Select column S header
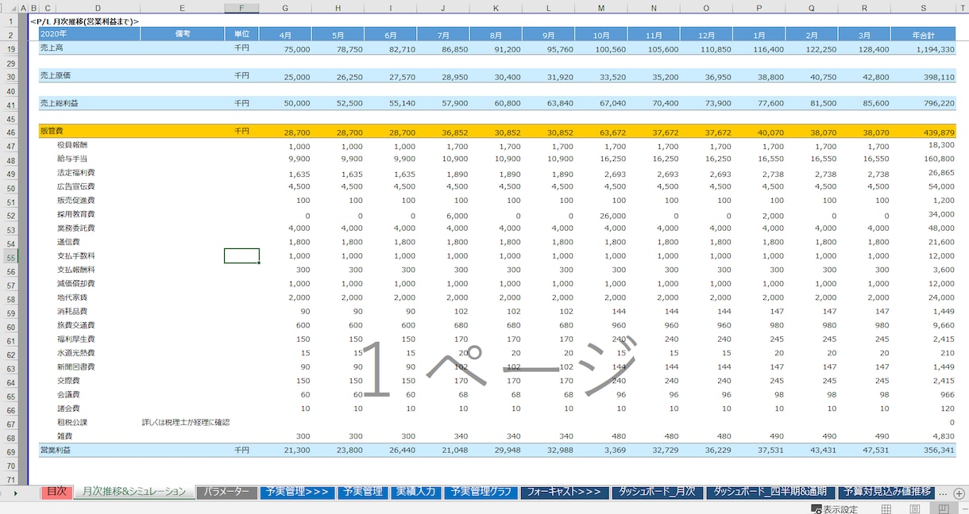Image resolution: width=969 pixels, height=514 pixels. coord(924,8)
